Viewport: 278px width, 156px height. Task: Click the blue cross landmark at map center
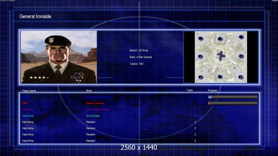(221, 56)
